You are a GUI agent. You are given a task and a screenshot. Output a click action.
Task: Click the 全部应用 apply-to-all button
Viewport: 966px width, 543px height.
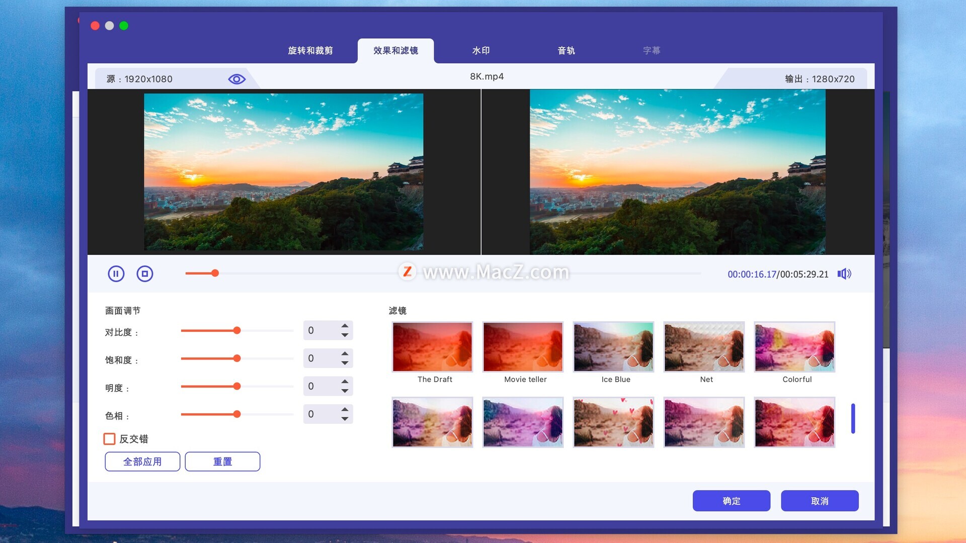[142, 462]
